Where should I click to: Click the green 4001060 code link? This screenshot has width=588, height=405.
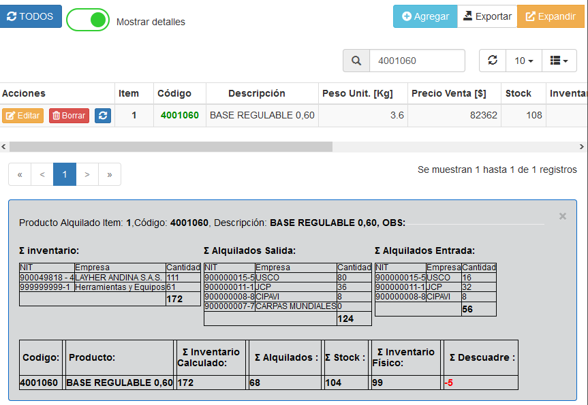click(x=180, y=116)
